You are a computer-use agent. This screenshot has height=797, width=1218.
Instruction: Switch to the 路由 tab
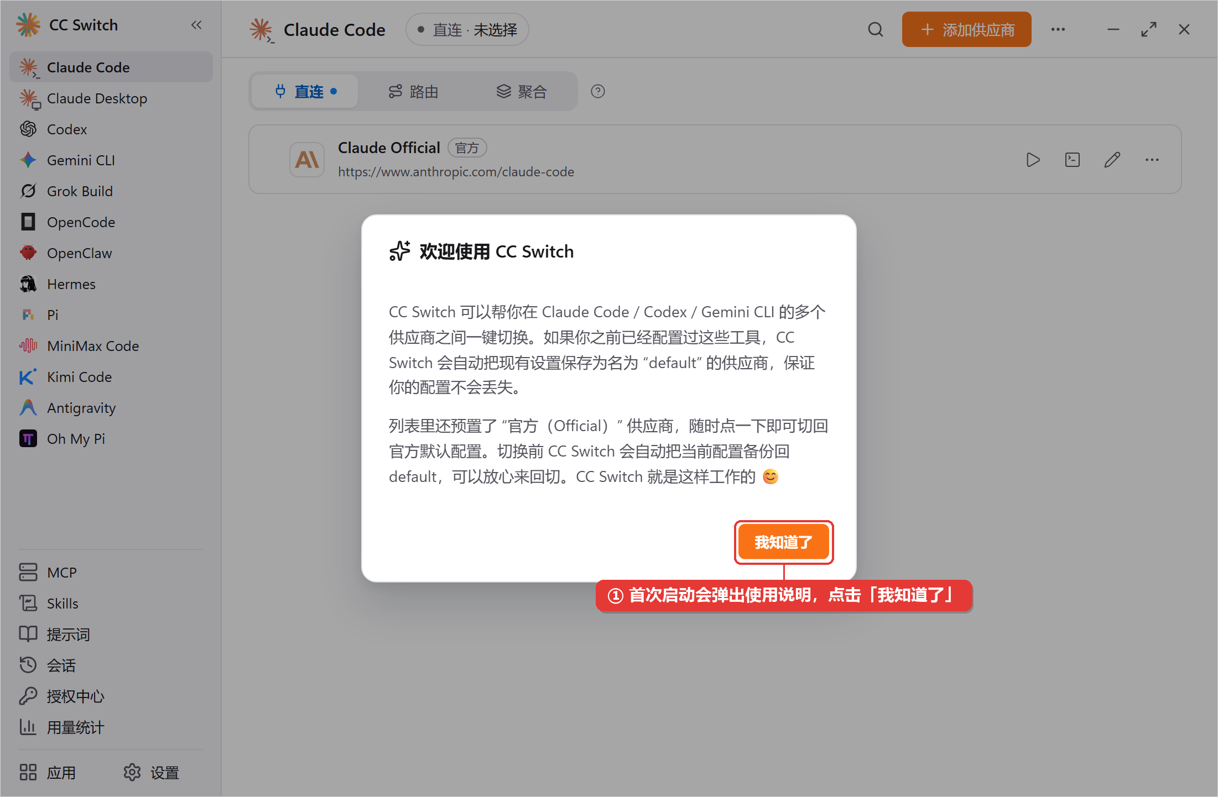tap(413, 91)
